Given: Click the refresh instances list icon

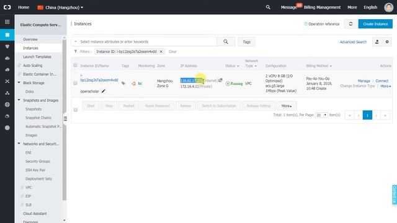Looking at the screenshot, I should [350, 24].
